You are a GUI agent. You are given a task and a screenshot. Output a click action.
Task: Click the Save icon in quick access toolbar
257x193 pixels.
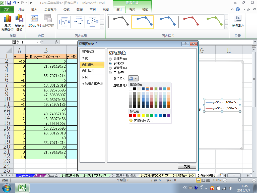9,3
